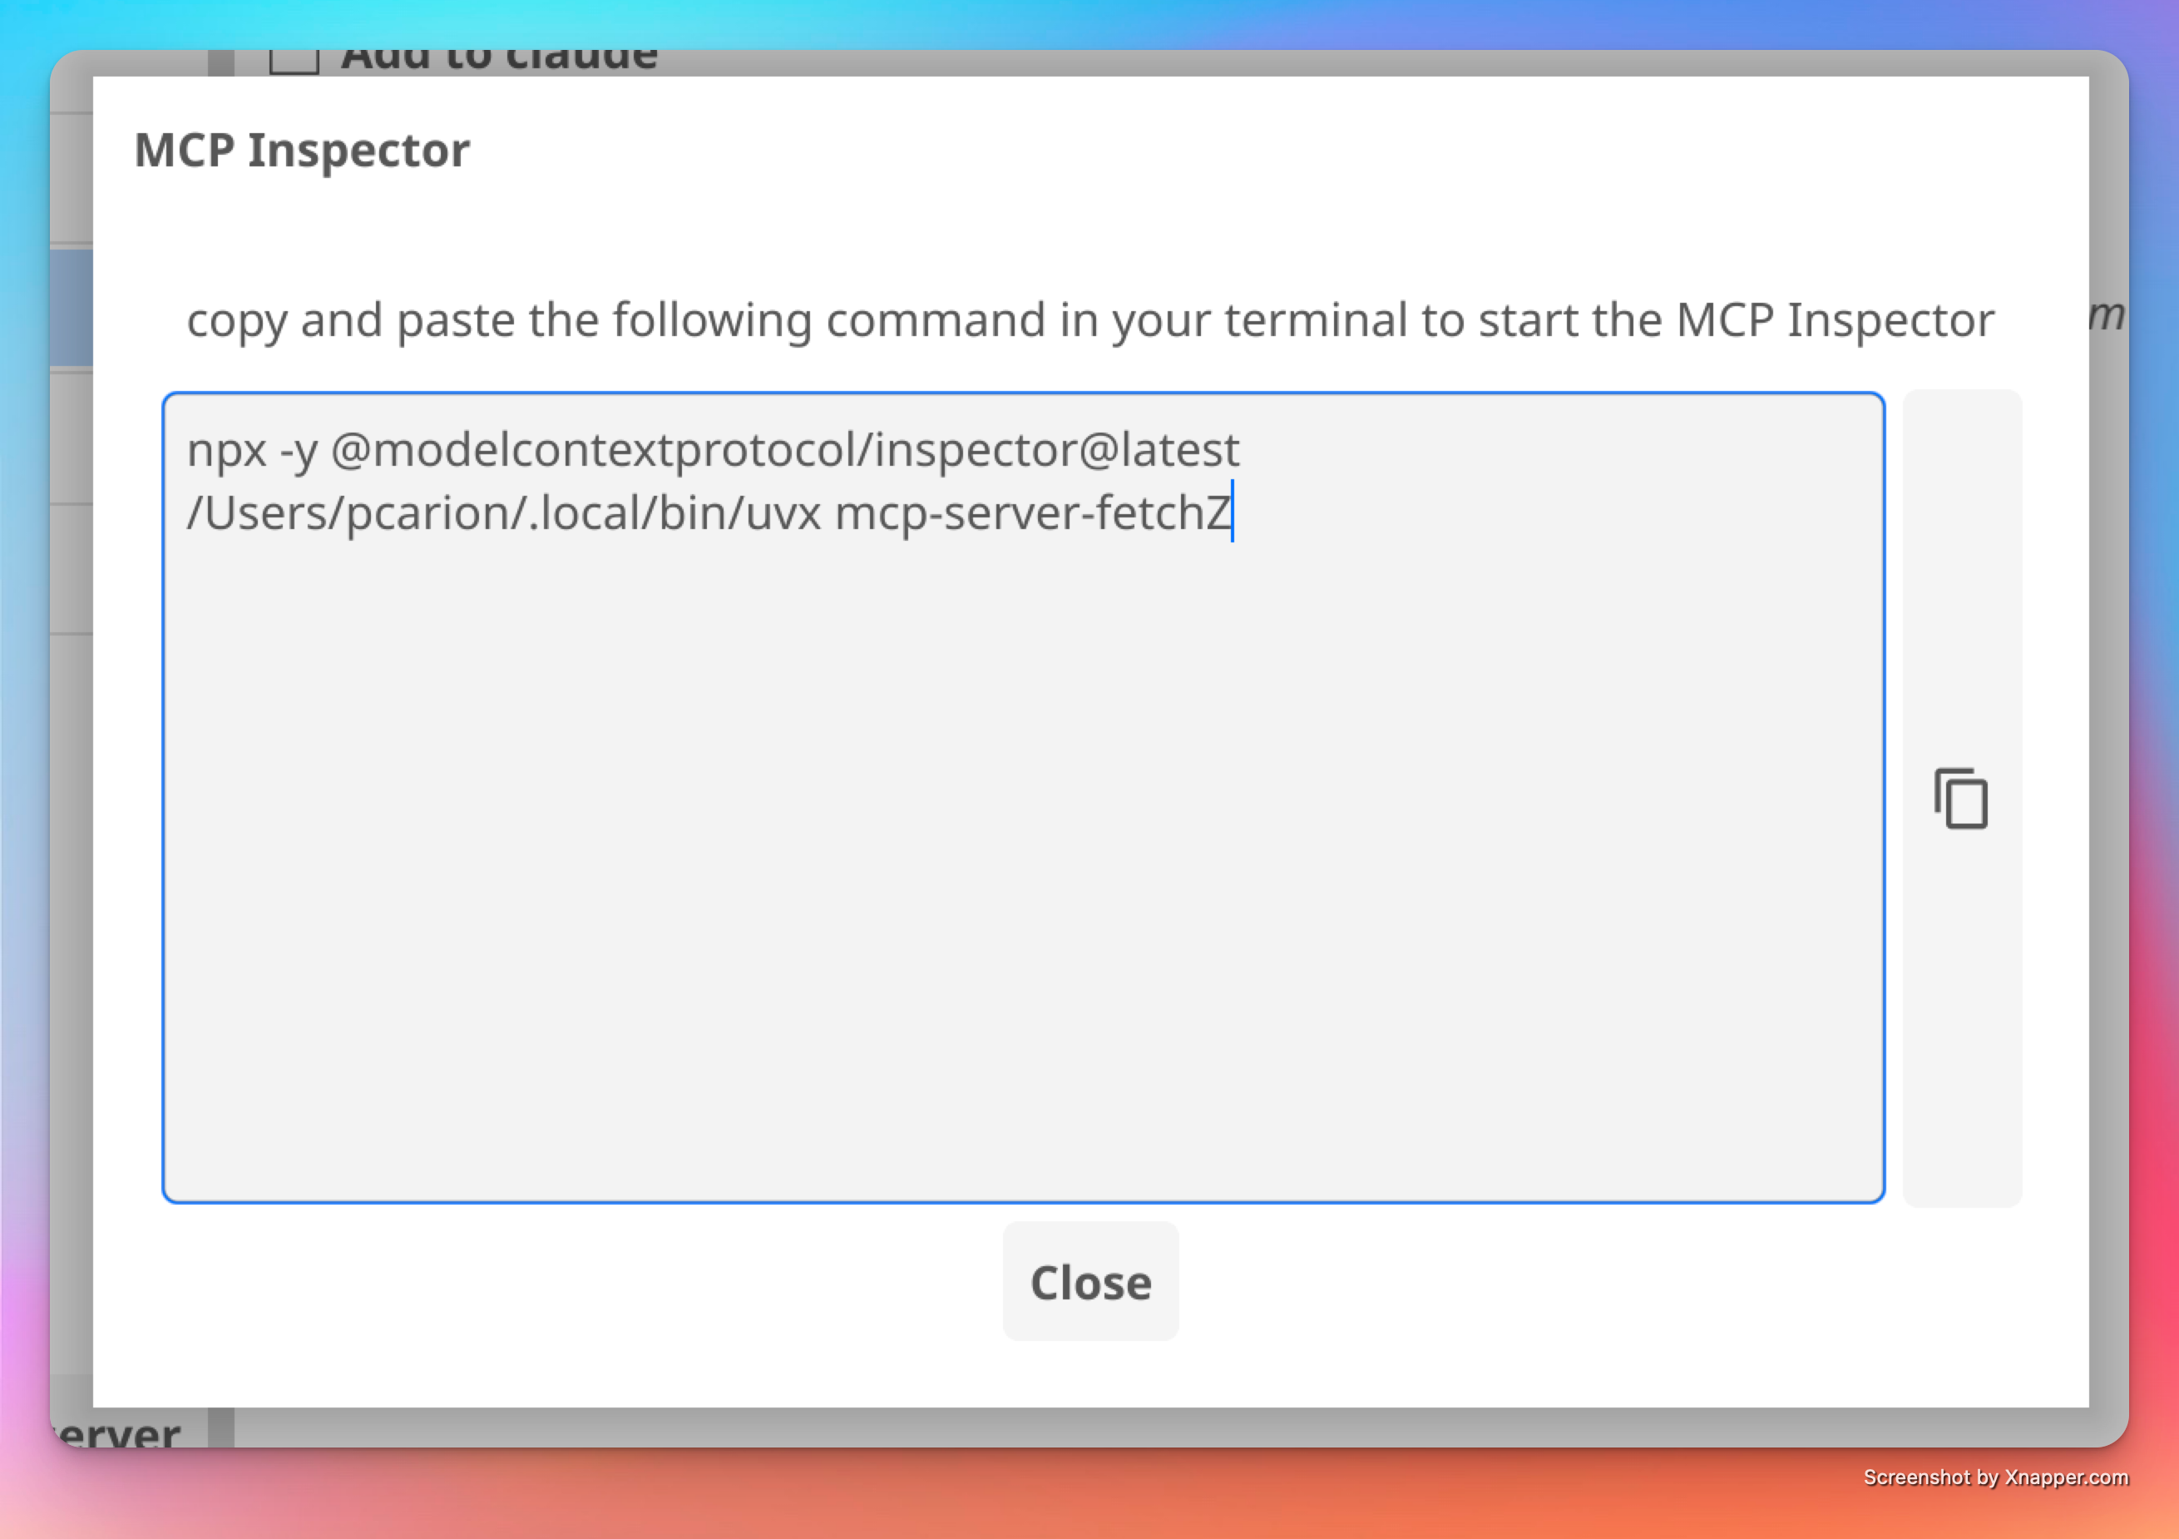
Task: Click the italic m at the dialog's right edge
Action: [x=2106, y=316]
